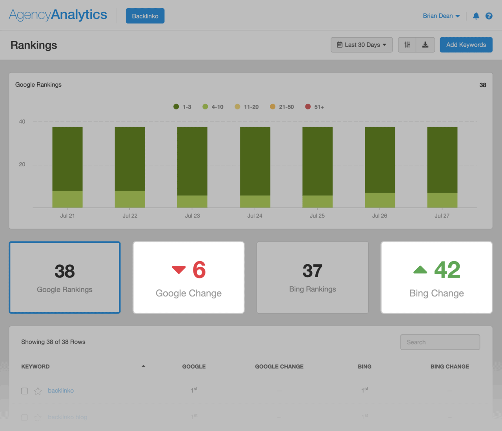The width and height of the screenshot is (502, 431).
Task: Check the checkbox beside backlinko blog
Action: [24, 417]
